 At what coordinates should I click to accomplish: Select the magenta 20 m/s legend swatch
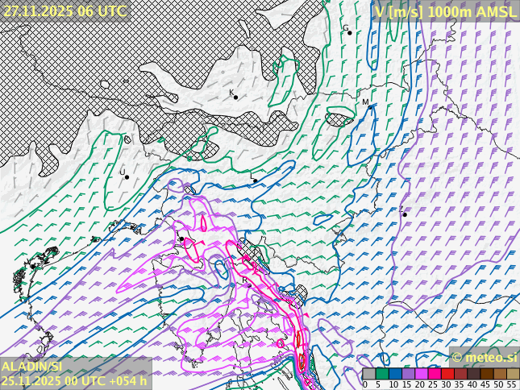pyautogui.click(x=421, y=374)
